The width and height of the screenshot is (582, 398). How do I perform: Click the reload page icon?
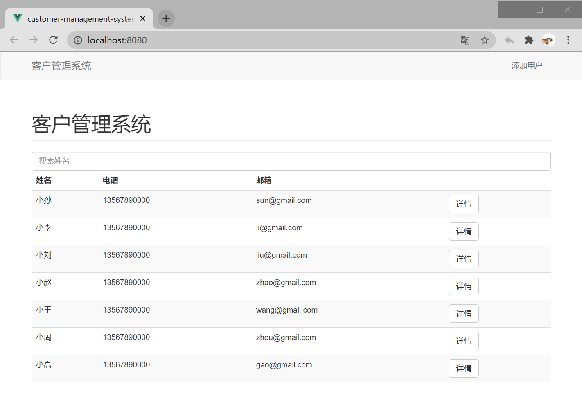tap(53, 40)
